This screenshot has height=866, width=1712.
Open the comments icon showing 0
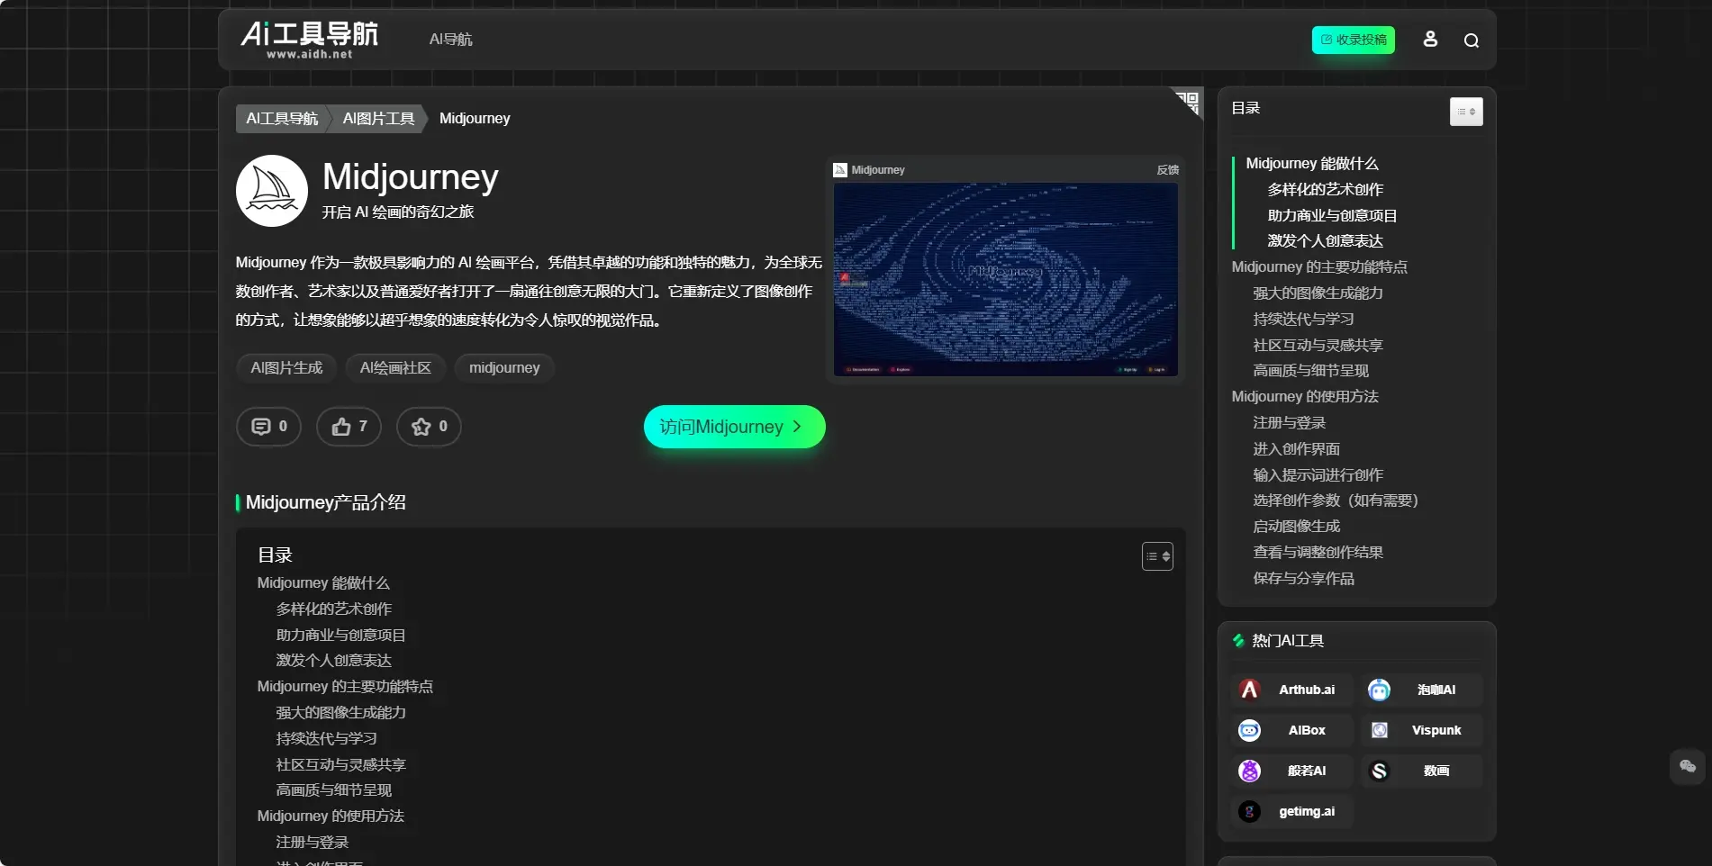[x=267, y=427]
